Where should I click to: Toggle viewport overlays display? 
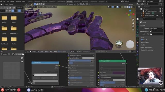(118, 7)
